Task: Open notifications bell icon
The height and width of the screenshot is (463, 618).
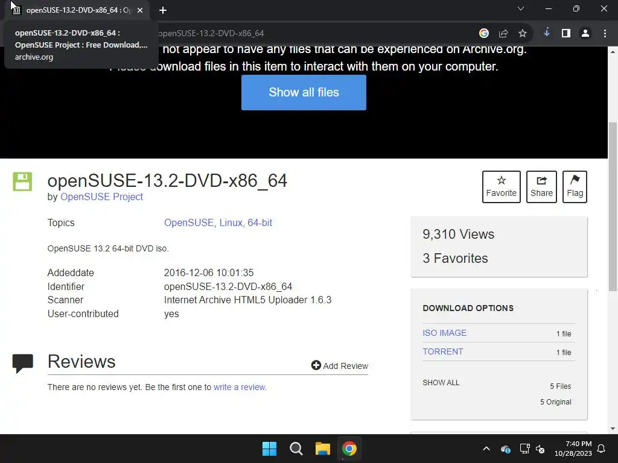Action: tap(602, 449)
